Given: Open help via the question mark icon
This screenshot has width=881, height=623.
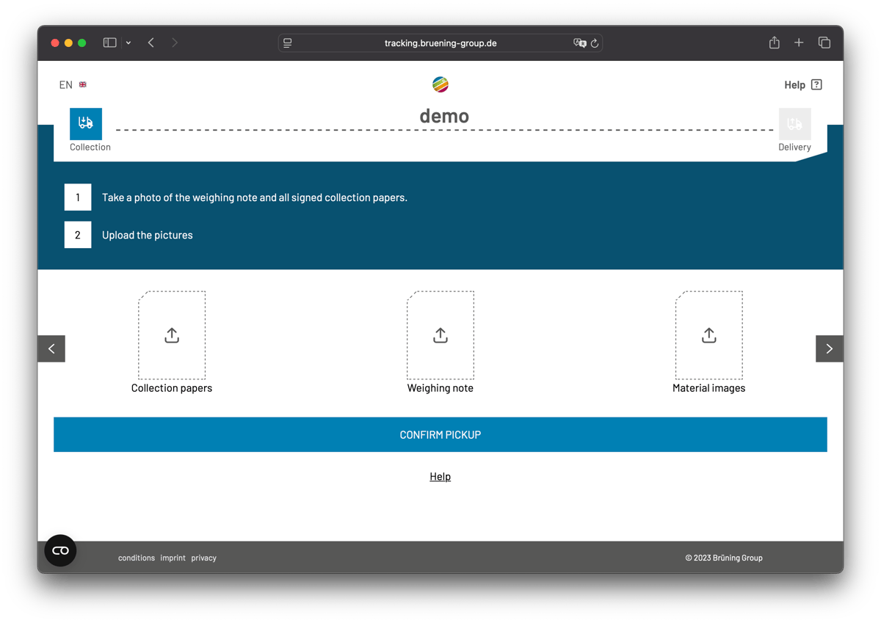Looking at the screenshot, I should [x=817, y=84].
